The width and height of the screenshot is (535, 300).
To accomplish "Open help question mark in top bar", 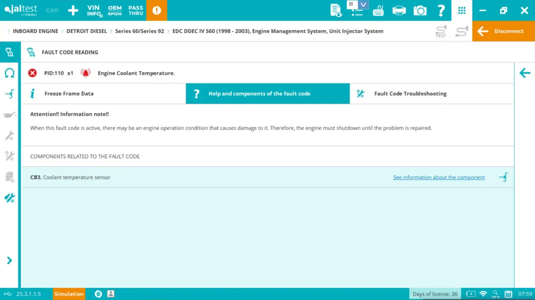I will tap(441, 10).
